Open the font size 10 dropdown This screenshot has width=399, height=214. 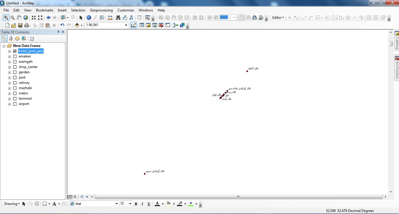[130, 204]
